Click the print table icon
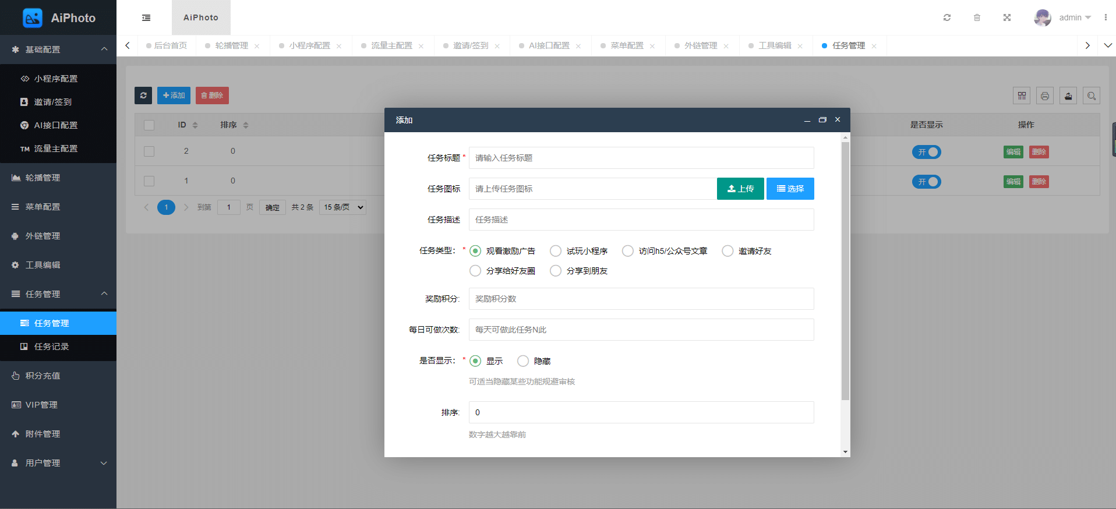This screenshot has height=509, width=1116. click(1045, 96)
